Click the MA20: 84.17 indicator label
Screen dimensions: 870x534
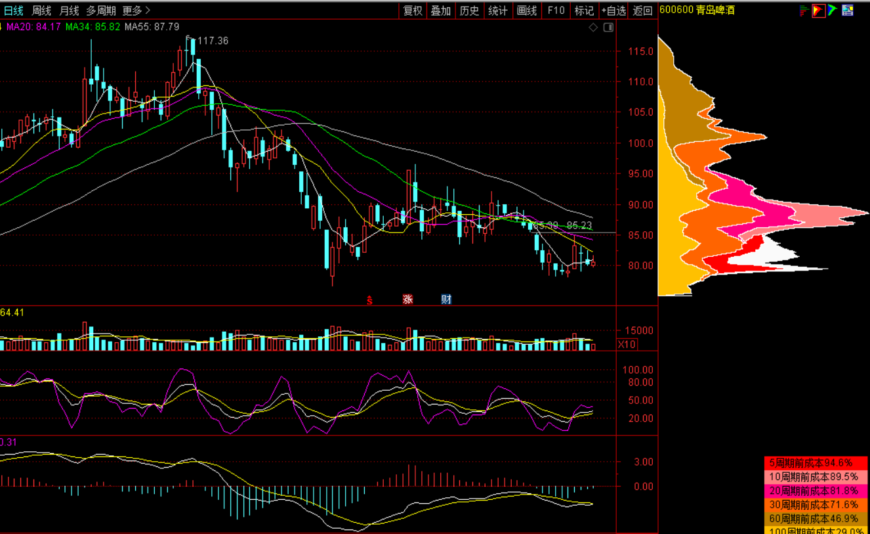pyautogui.click(x=34, y=27)
